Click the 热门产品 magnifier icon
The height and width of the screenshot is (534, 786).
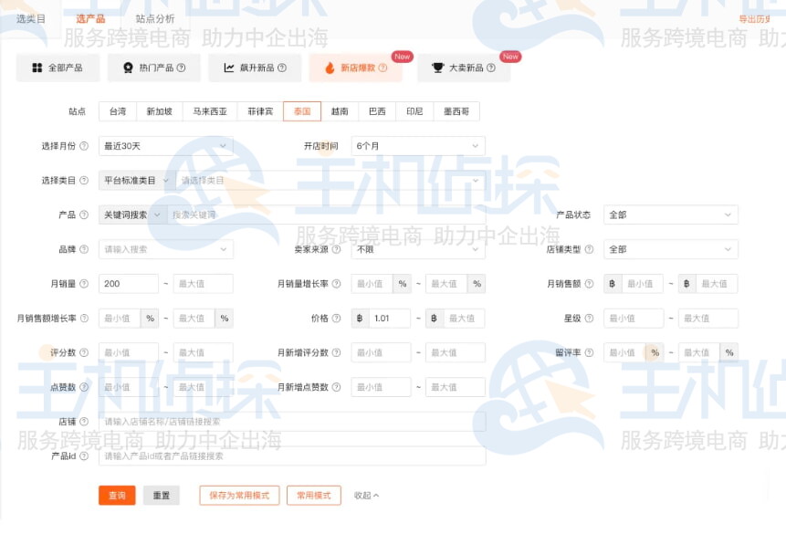coord(129,67)
